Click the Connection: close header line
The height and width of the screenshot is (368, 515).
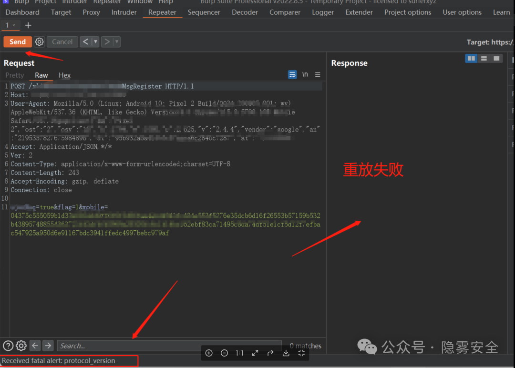[x=41, y=190]
